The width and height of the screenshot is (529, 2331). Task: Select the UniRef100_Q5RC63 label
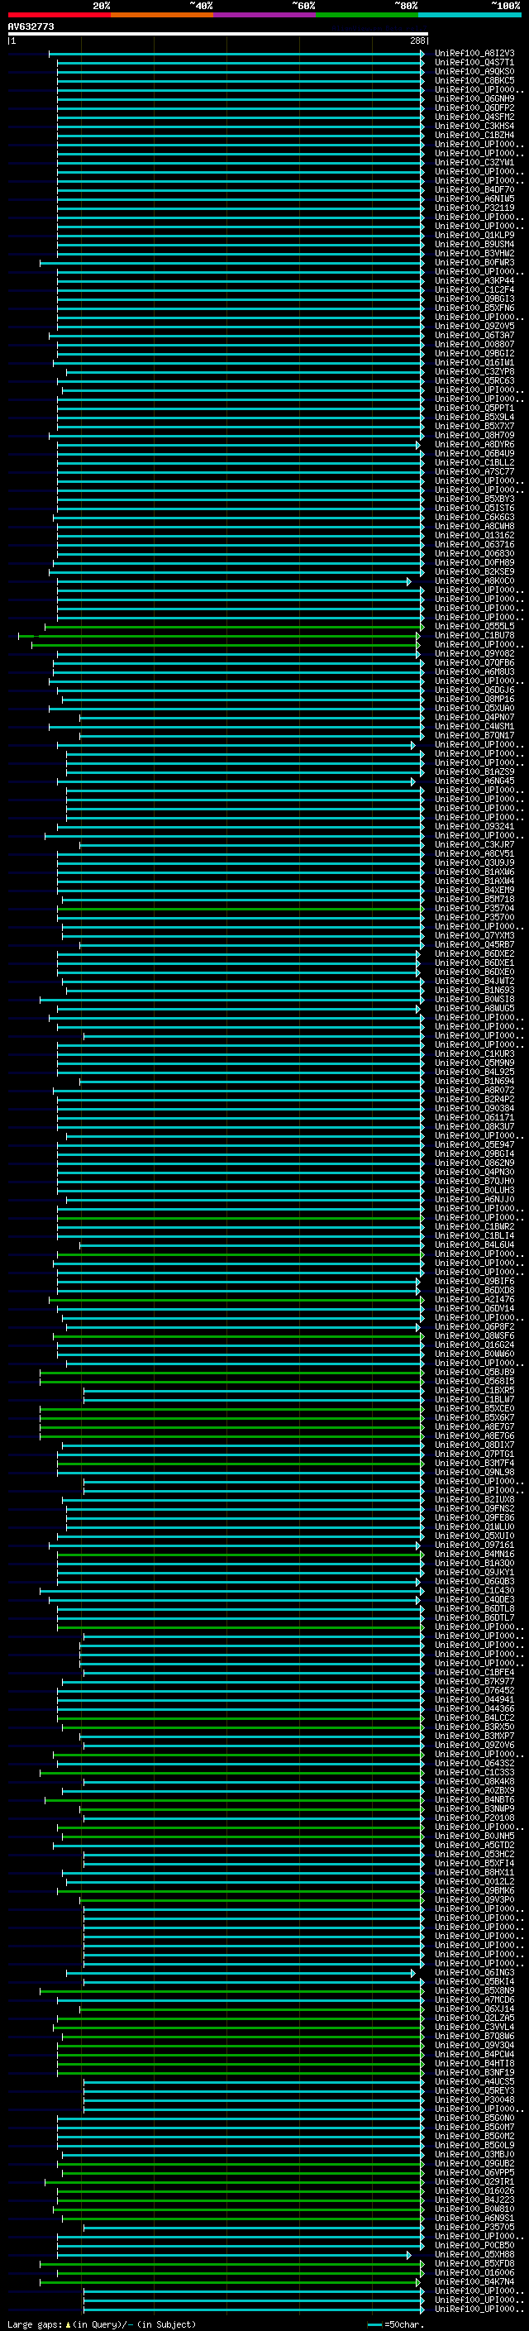tap(474, 381)
